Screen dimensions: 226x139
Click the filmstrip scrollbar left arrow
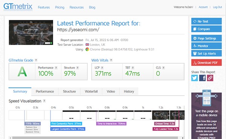[11, 138]
